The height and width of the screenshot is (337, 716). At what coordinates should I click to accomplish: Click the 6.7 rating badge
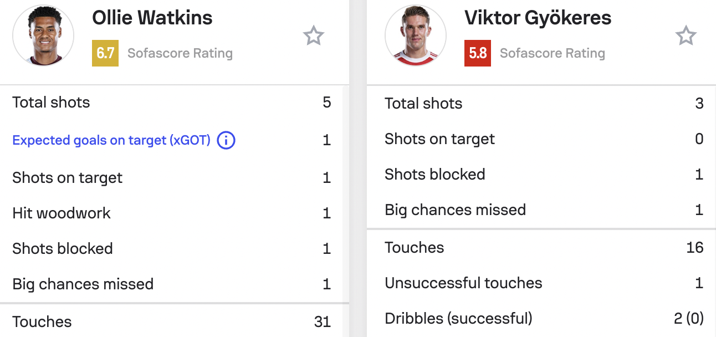coord(105,53)
